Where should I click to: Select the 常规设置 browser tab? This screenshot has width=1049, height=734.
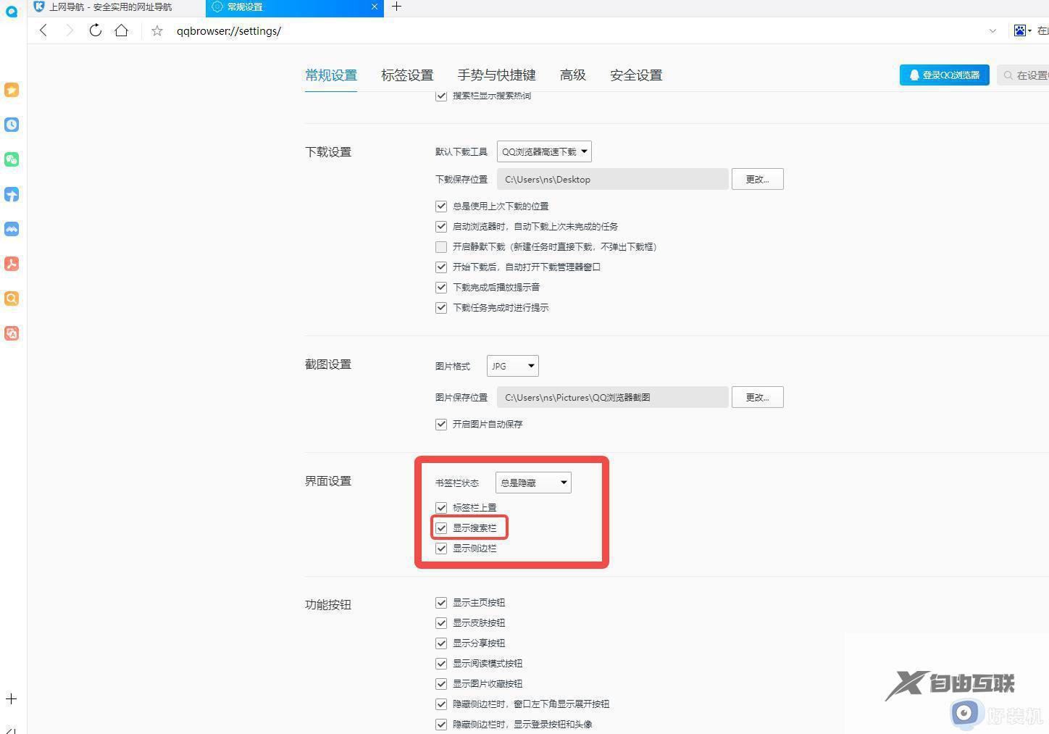(294, 7)
